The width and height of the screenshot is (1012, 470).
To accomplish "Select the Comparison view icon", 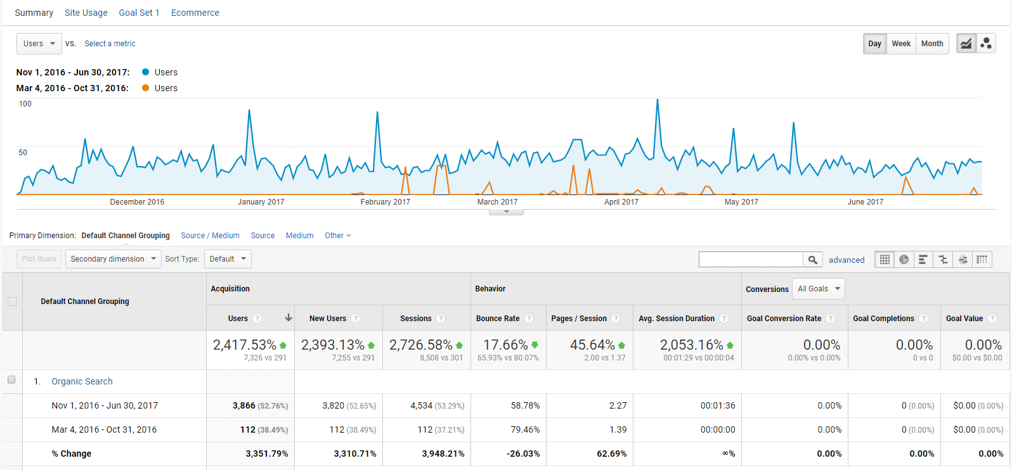I will tap(943, 259).
